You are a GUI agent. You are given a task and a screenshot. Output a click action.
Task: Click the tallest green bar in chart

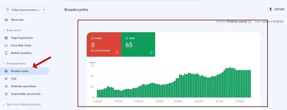[229, 82]
